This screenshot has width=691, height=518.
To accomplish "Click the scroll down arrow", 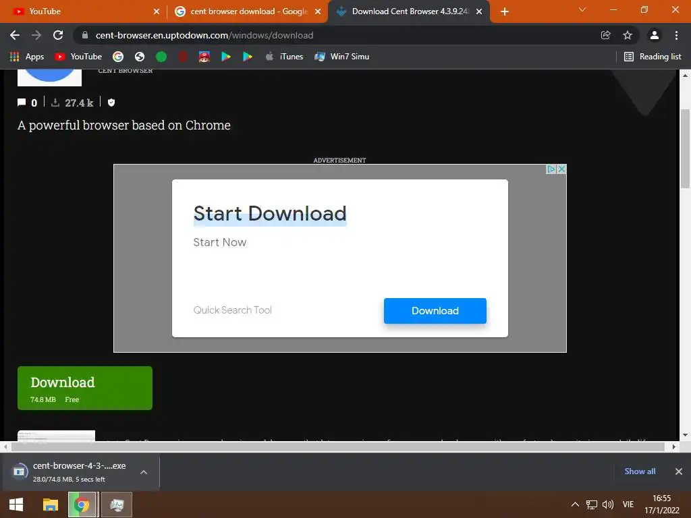I will tap(686, 435).
